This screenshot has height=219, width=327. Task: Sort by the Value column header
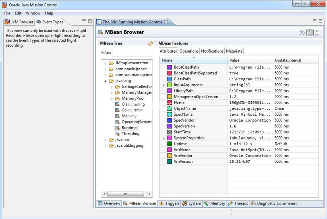pos(250,60)
